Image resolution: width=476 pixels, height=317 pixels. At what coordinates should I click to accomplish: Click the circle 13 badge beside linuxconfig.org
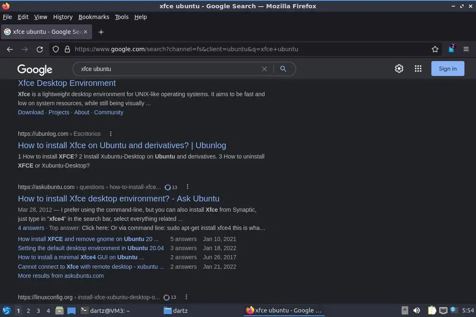click(x=170, y=297)
